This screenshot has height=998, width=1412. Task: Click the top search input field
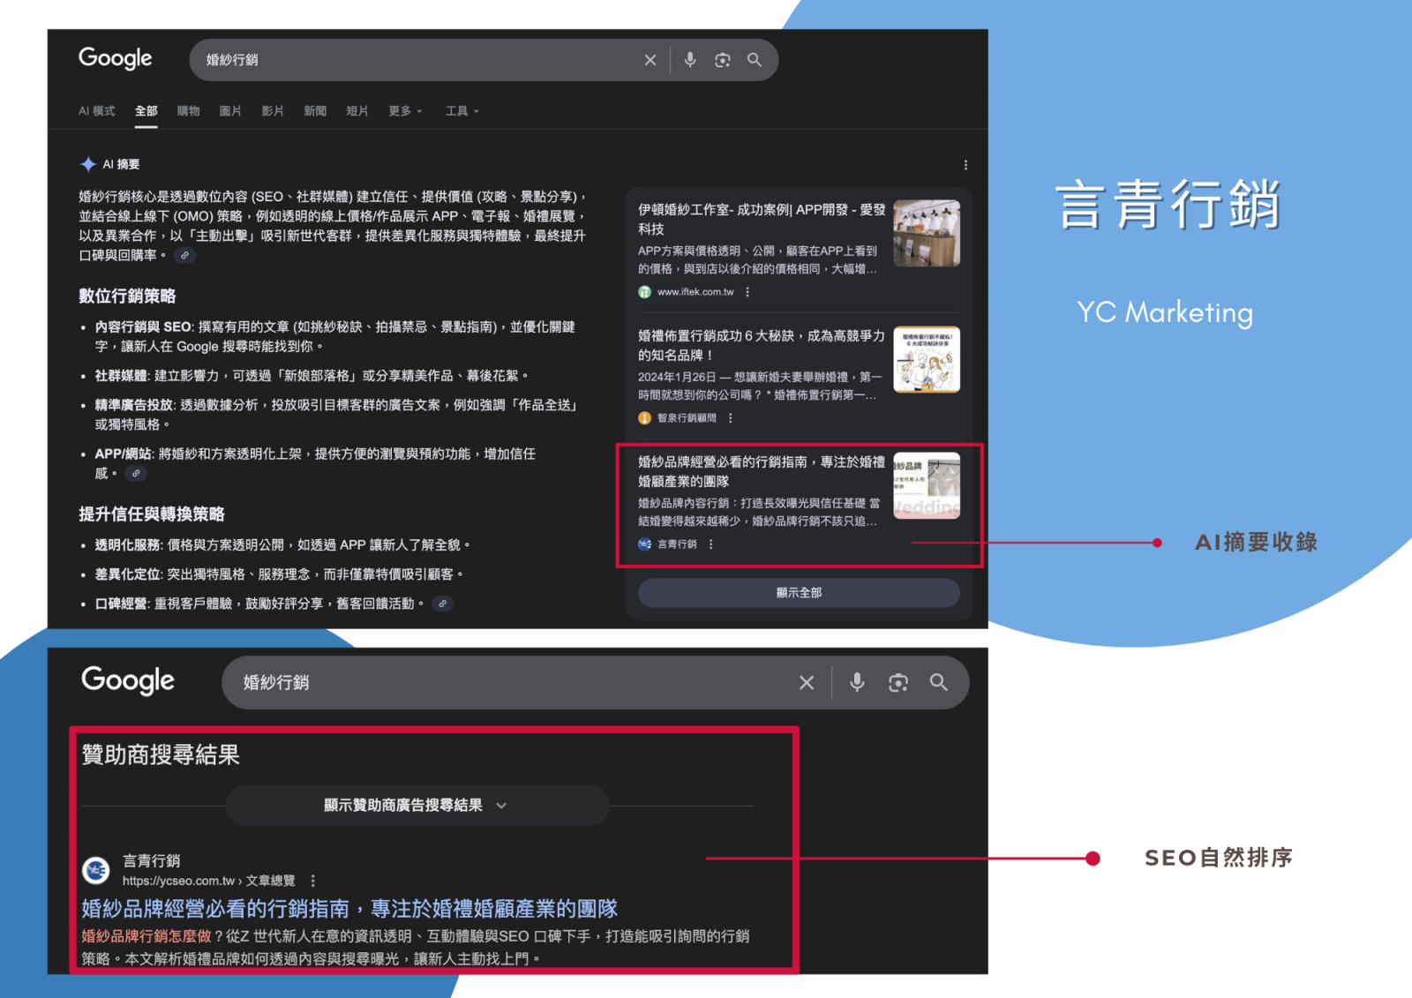click(x=415, y=60)
